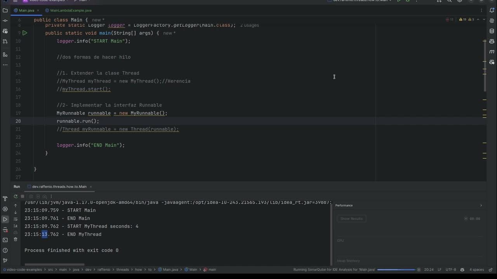Image resolution: width=497 pixels, height=279 pixels.
Task: Click the 'END MyThread' console line
Action: (x=63, y=234)
